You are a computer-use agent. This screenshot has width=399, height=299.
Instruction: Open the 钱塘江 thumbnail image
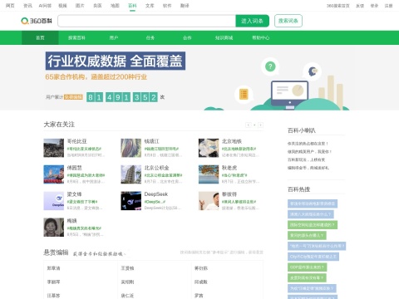point(131,148)
